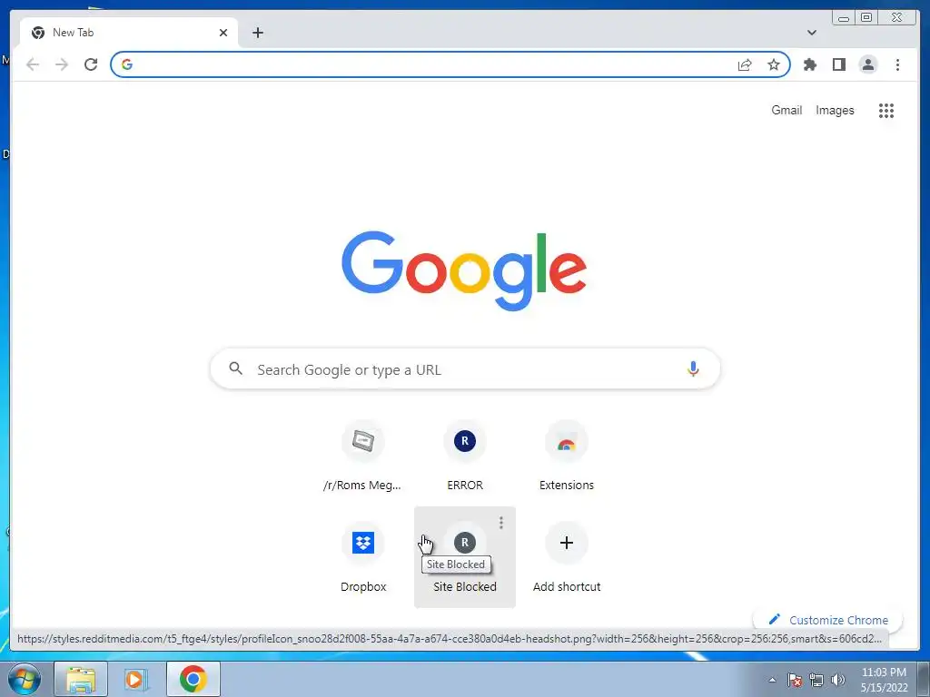The width and height of the screenshot is (930, 697).
Task: Share this page icon in address bar
Action: [745, 64]
